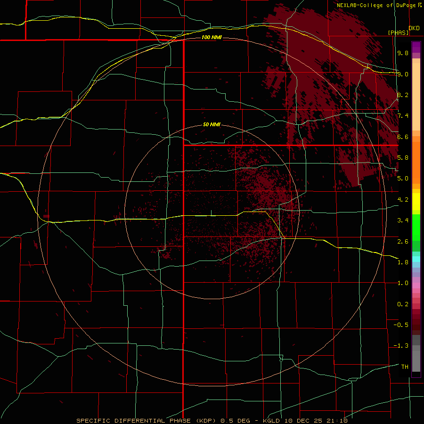Pick the purple segment atop the color bar

[x=416, y=47]
